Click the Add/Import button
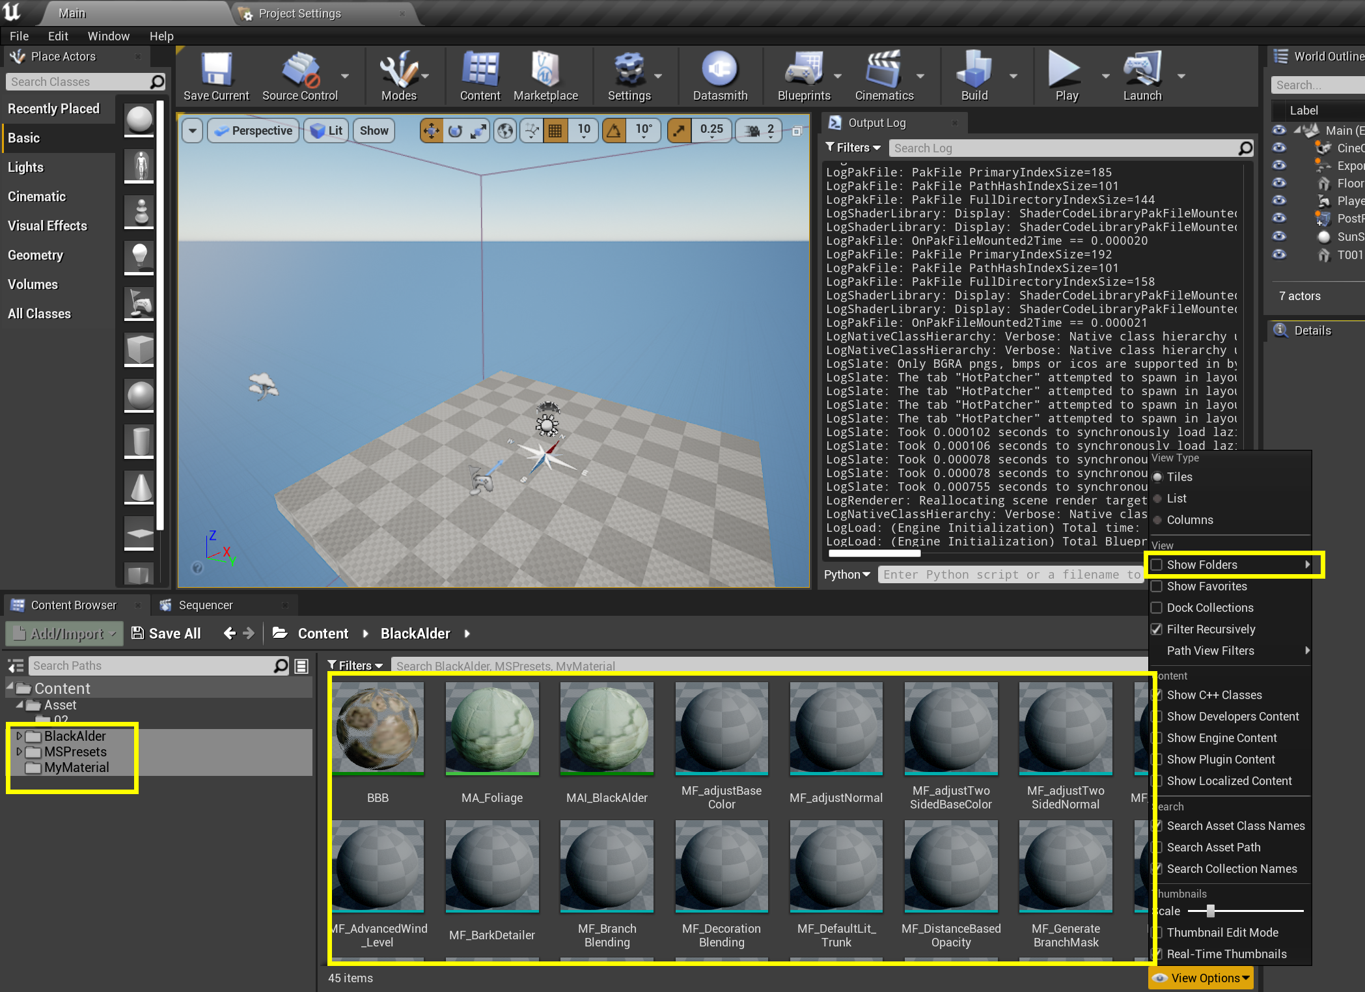Viewport: 1365px width, 992px height. 64,633
